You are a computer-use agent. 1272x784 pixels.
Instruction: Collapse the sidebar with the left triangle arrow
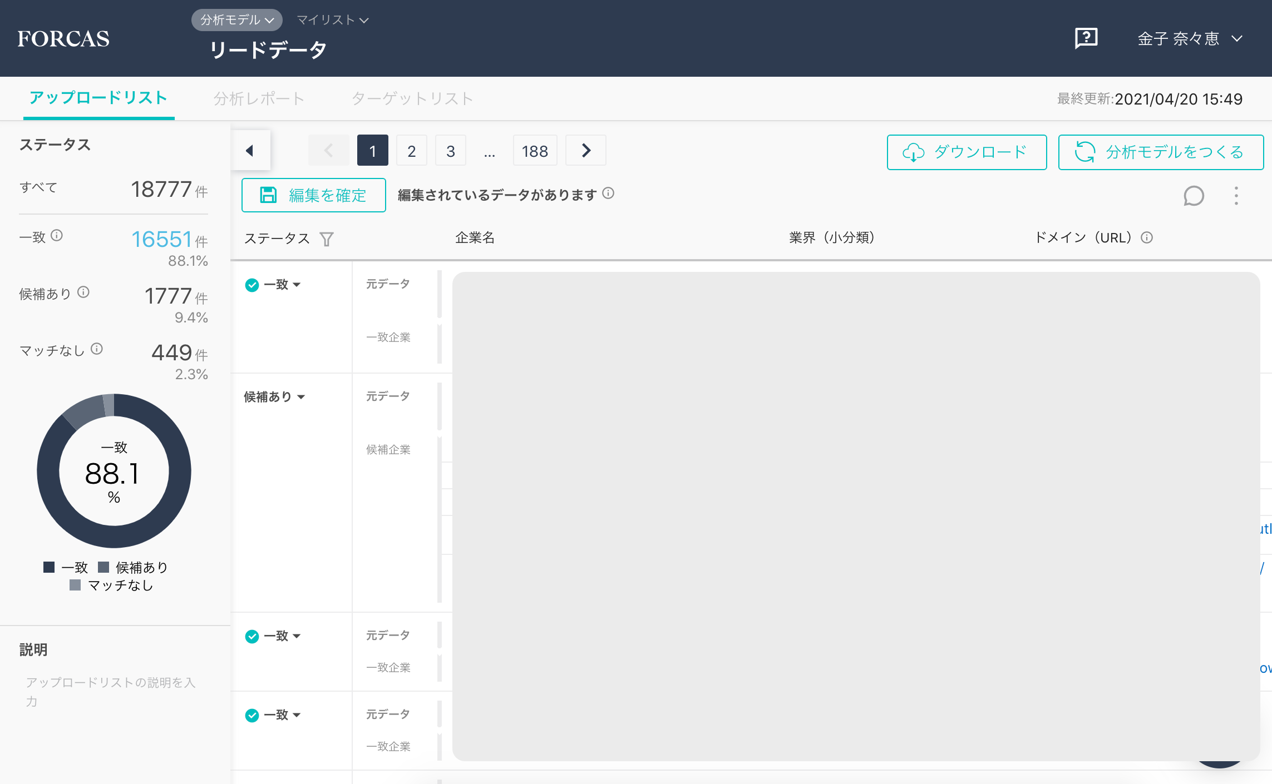tap(250, 151)
